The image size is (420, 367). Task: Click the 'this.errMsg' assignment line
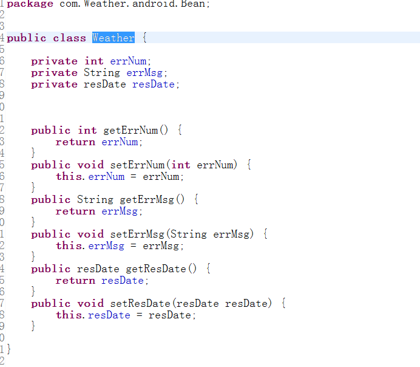pos(120,246)
